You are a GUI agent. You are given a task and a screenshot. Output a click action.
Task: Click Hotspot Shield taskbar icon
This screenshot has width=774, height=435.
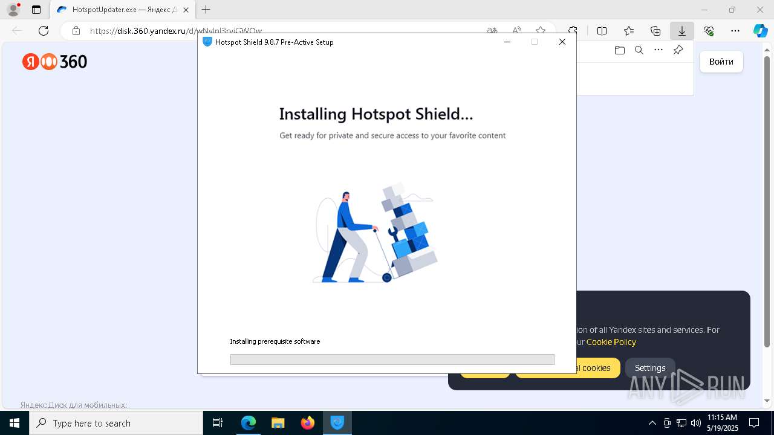click(x=337, y=423)
